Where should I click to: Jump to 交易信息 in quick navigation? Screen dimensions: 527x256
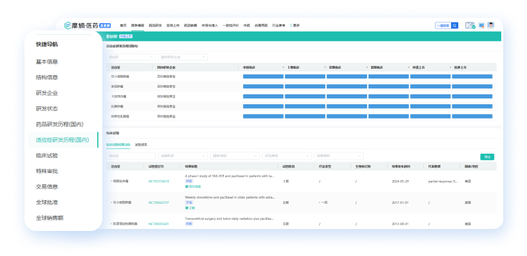pos(47,187)
